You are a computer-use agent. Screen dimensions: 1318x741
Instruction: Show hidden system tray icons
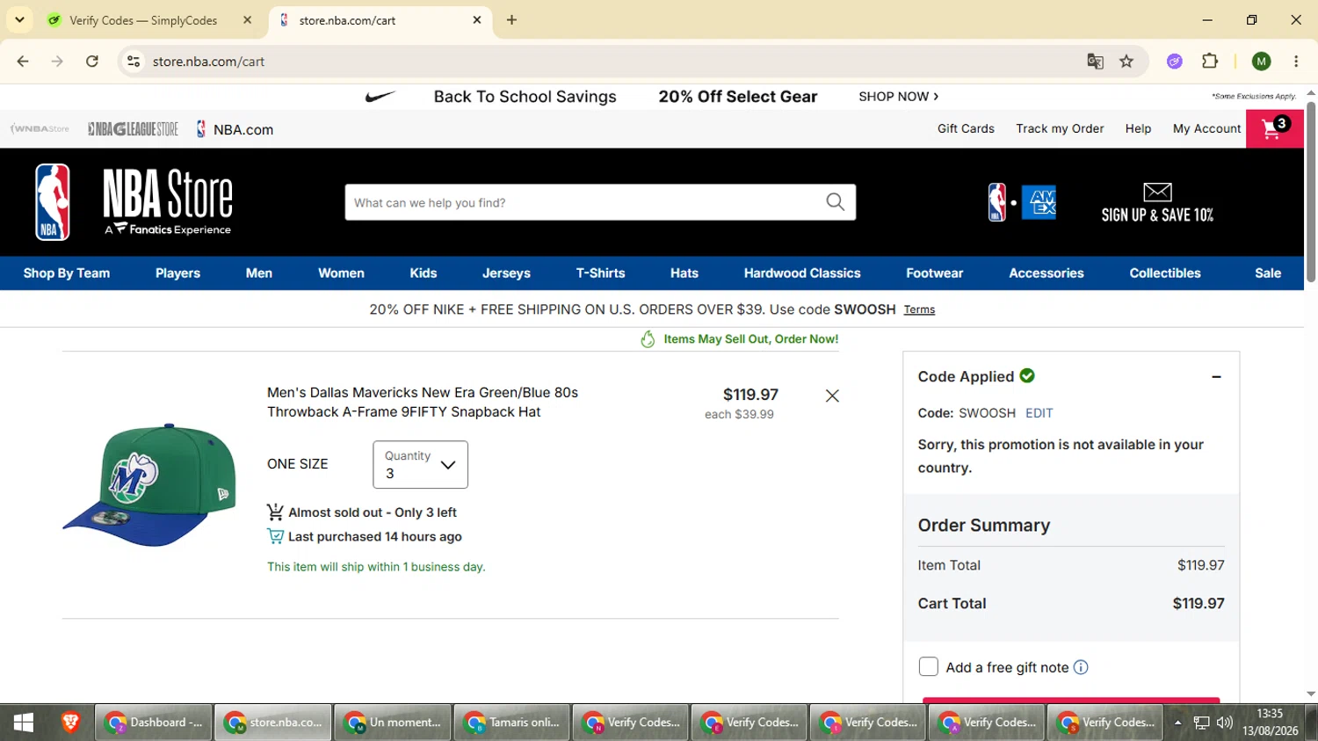coord(1177,723)
